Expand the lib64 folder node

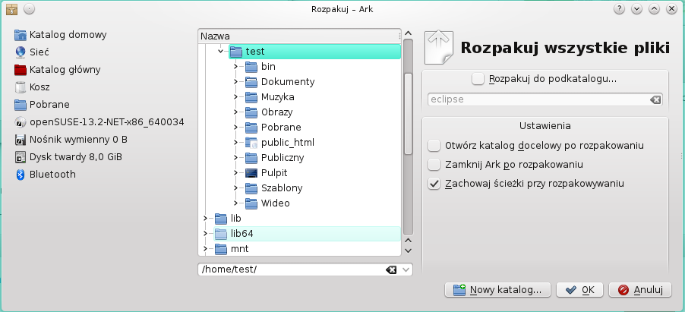pos(205,234)
